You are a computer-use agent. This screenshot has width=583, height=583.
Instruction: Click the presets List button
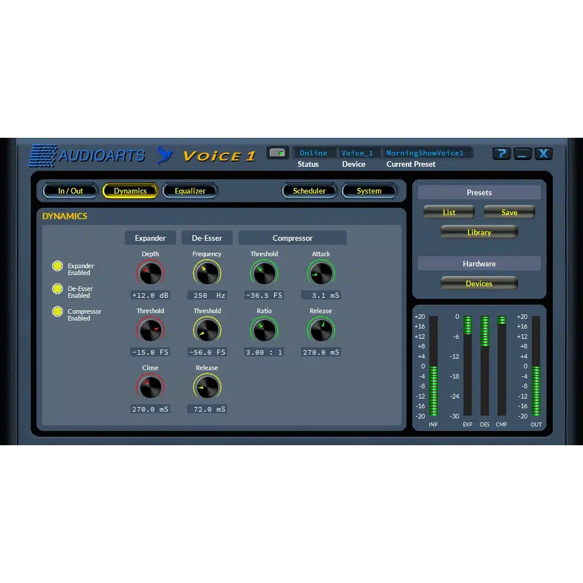click(449, 212)
